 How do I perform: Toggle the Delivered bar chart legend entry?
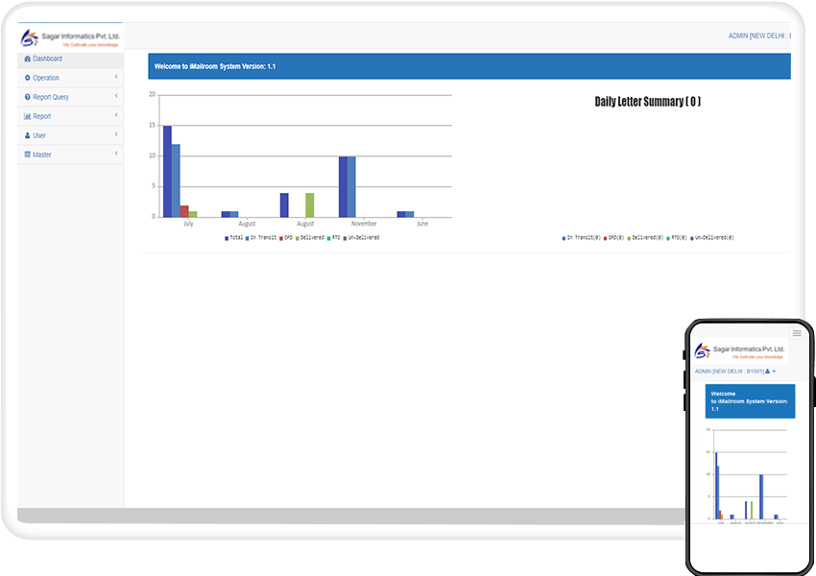pyautogui.click(x=310, y=238)
